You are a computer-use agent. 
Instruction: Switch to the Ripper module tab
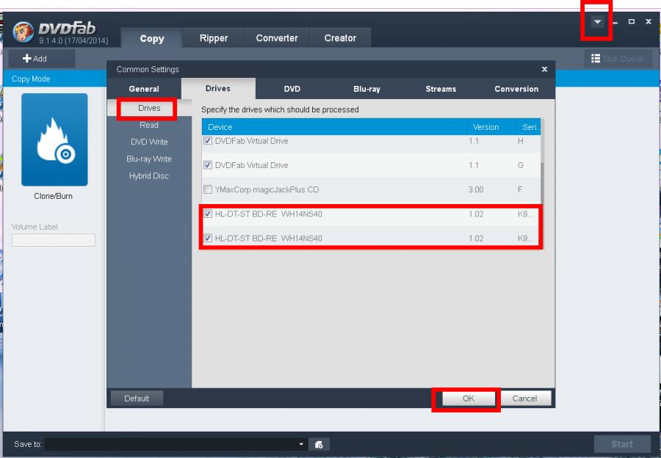[x=213, y=38]
